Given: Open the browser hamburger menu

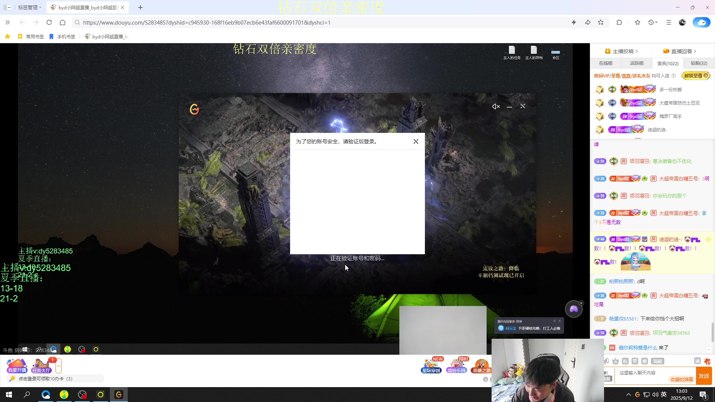Looking at the screenshot, I should pos(669,22).
